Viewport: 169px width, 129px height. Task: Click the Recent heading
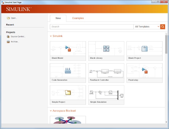[x=10, y=25]
